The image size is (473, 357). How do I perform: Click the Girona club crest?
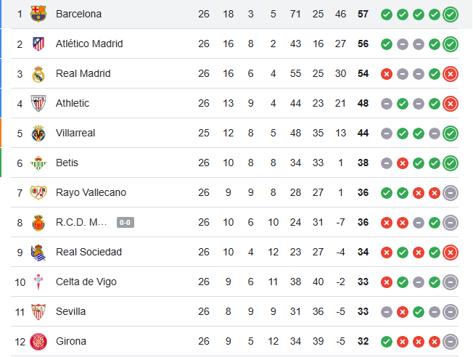pyautogui.click(x=38, y=342)
